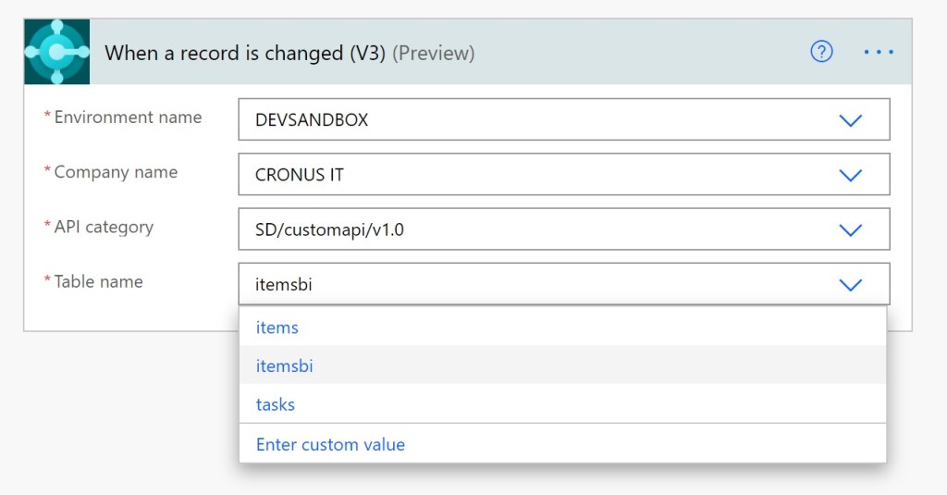Collapse the Table name dropdown arrow

[x=849, y=284]
